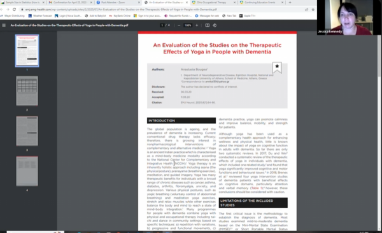Click the 100% zoom level field
The image size is (382, 233).
(x=188, y=25)
